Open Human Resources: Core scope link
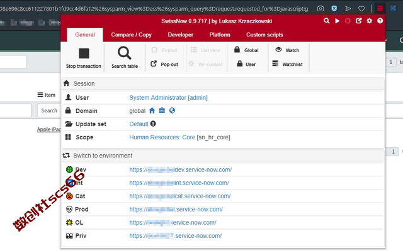The height and width of the screenshot is (251, 403). [x=162, y=137]
